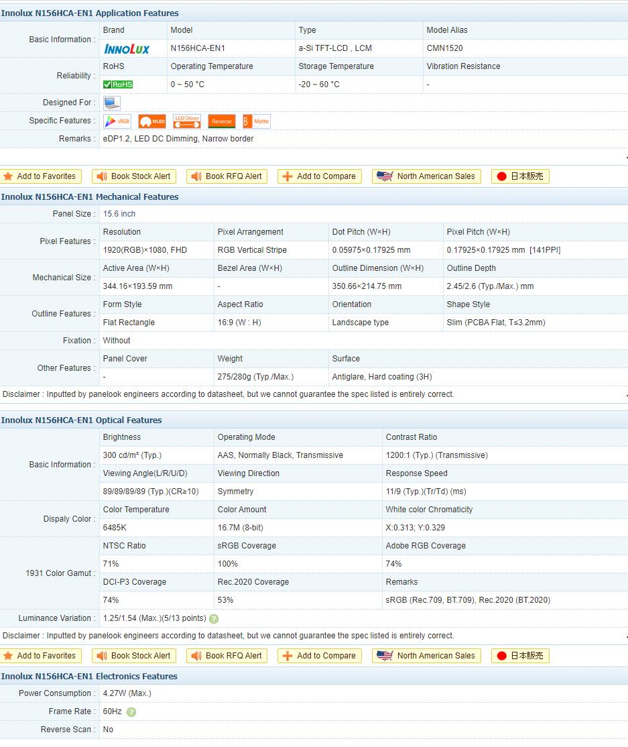Select the panel size value 15.6 inch

coord(119,214)
